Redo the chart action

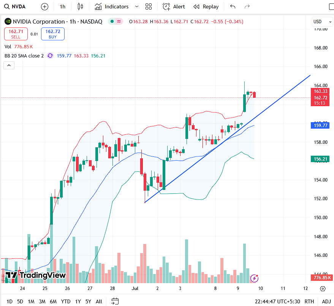coord(247,6)
